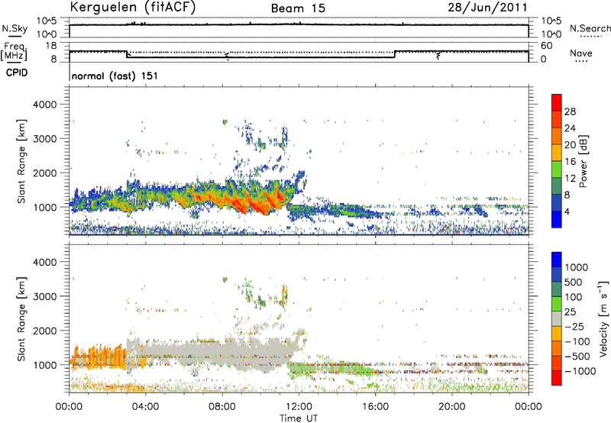Click the 'N.Search' legend label
Image resolution: width=611 pixels, height=423 pixels.
click(x=590, y=28)
